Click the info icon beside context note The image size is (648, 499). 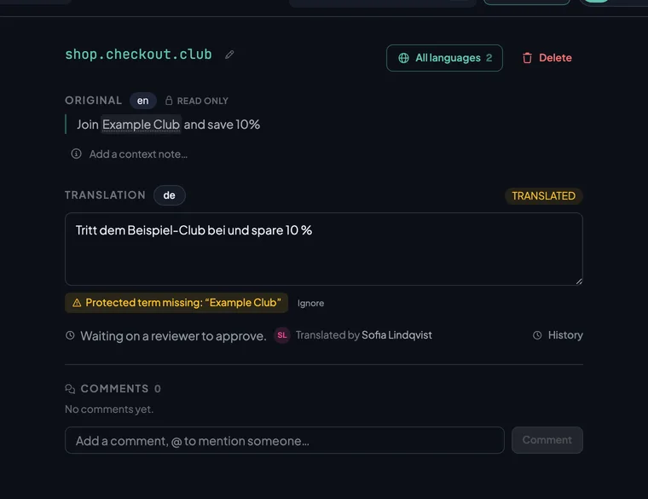pyautogui.click(x=76, y=154)
